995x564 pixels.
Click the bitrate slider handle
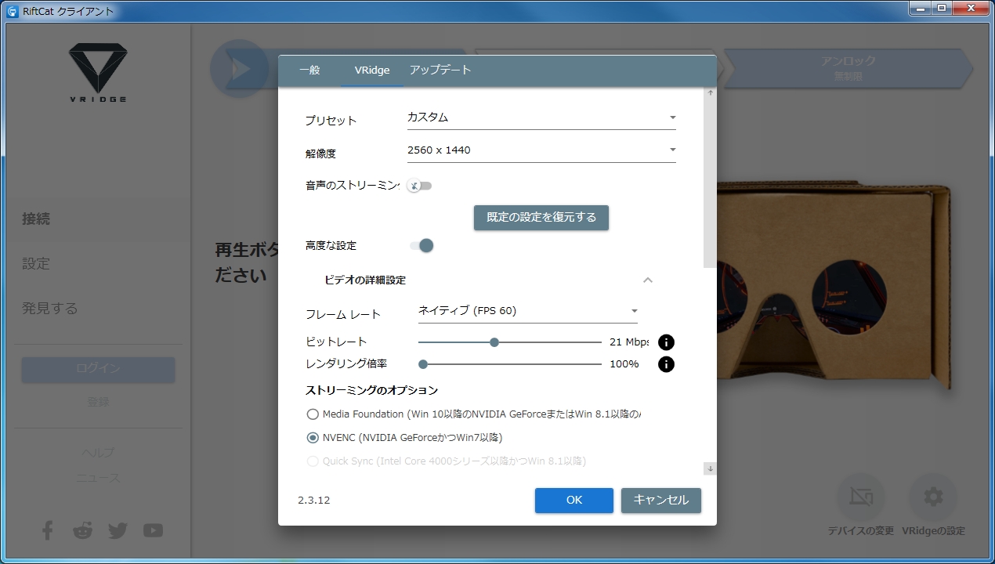pos(494,342)
